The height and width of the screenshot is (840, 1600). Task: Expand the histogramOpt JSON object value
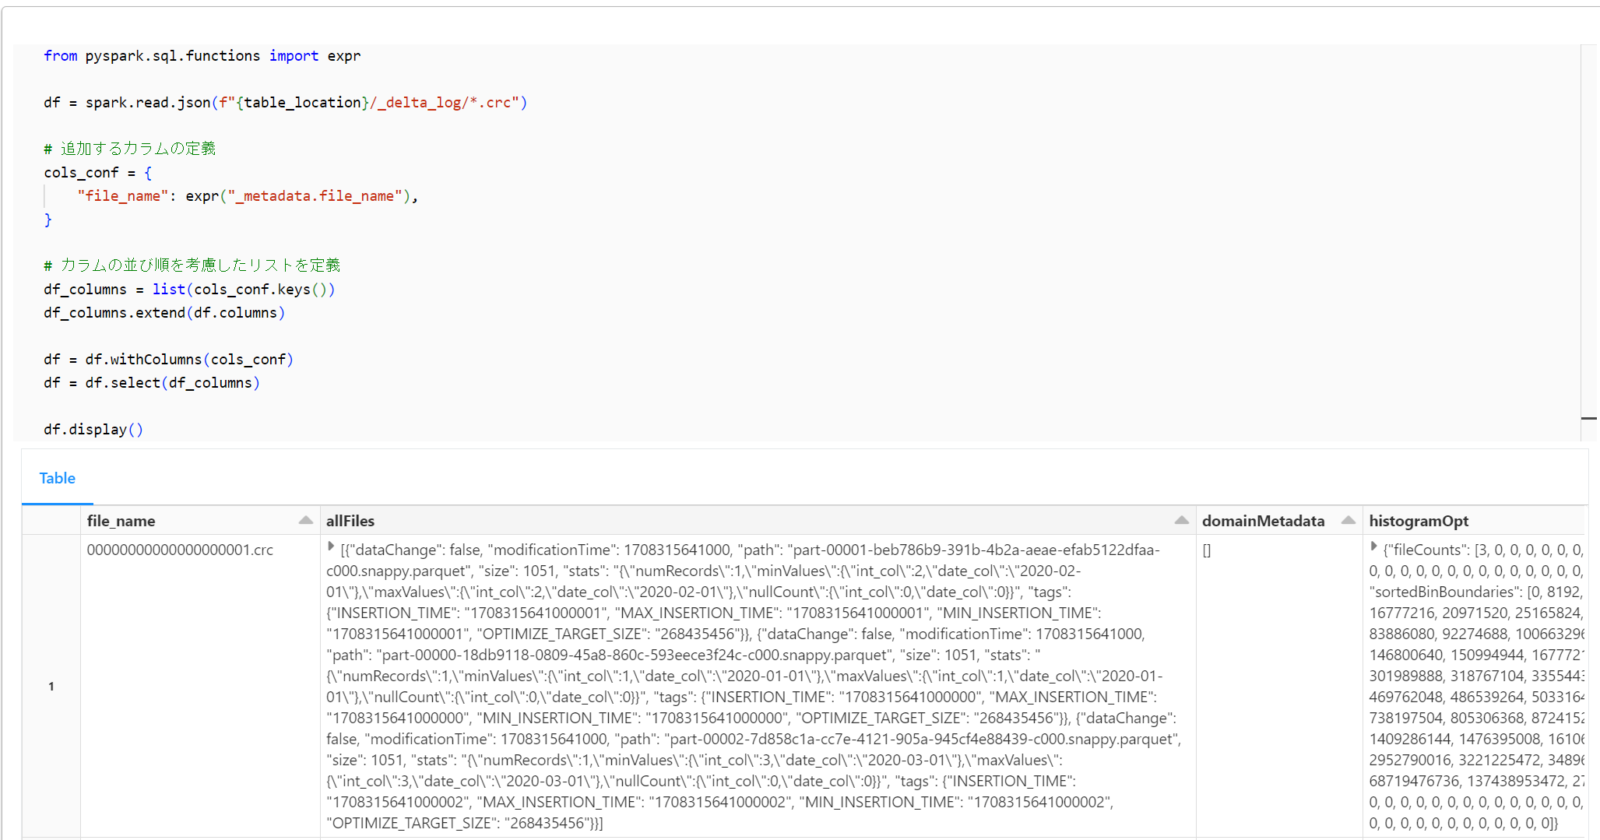point(1374,547)
